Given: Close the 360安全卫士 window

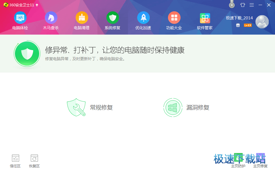Looking at the screenshot, I should tap(269, 5).
